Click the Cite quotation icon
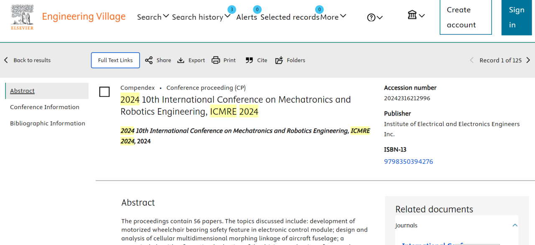 click(249, 60)
